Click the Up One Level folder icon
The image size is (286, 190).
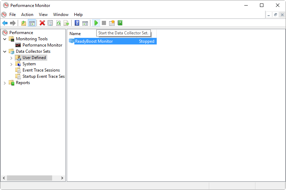[x=24, y=23]
